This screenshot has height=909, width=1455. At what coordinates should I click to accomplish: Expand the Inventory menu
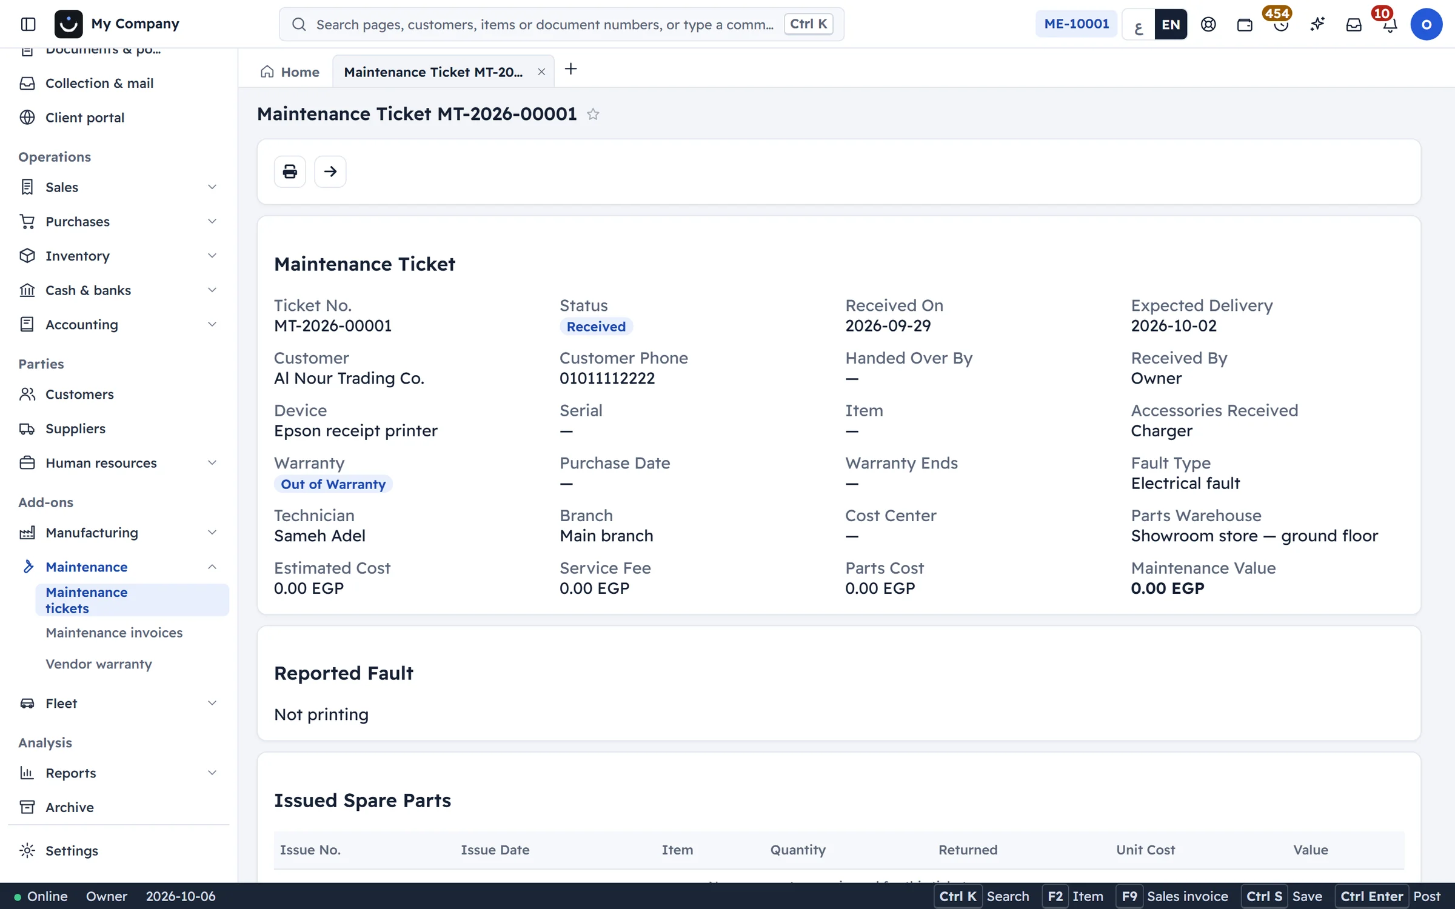(x=119, y=256)
